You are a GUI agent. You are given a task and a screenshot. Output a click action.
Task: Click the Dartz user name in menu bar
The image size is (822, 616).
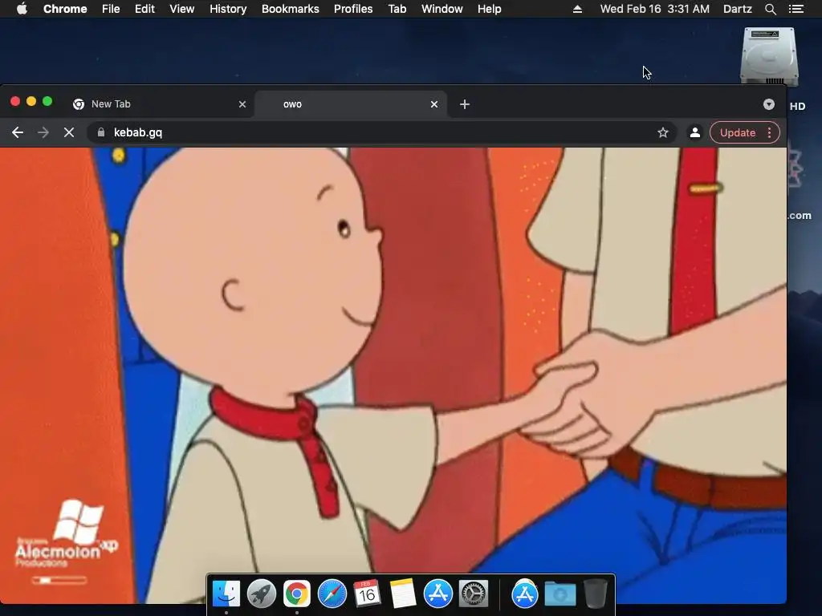pos(738,9)
